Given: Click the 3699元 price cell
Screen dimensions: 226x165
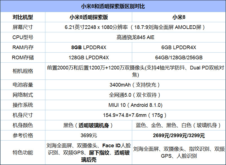Looking at the screenshot, I should tap(89, 135).
